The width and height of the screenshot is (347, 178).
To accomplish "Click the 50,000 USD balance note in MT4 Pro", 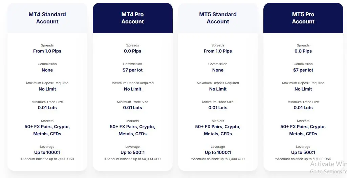I will pyautogui.click(x=133, y=159).
